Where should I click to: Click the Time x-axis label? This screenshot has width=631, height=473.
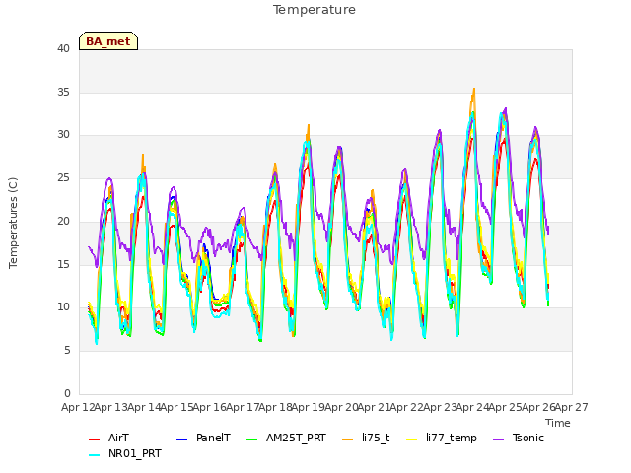[558, 423]
